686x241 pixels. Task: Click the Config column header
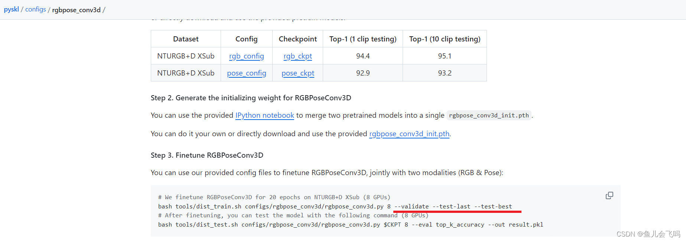point(246,39)
